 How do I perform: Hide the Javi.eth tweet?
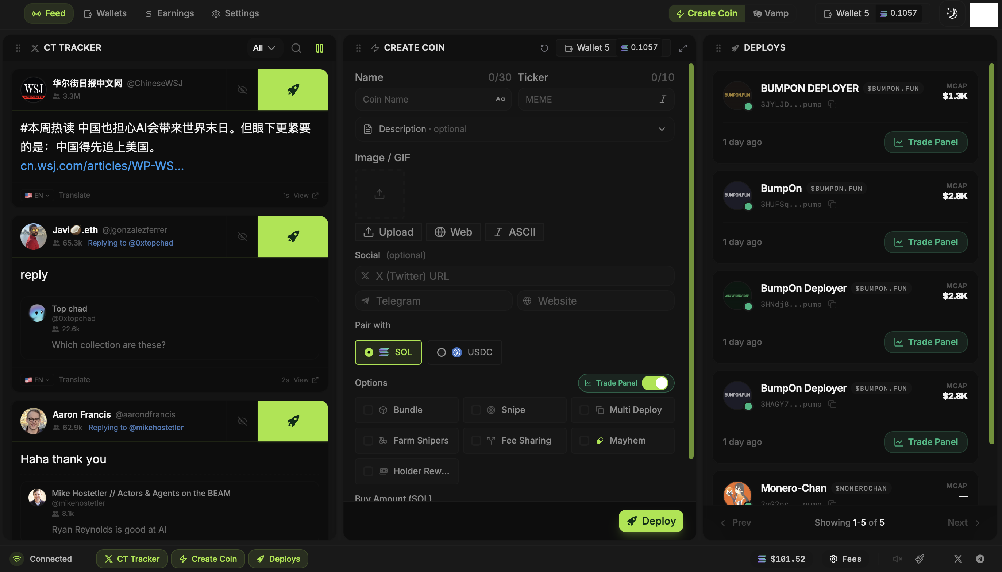(242, 236)
